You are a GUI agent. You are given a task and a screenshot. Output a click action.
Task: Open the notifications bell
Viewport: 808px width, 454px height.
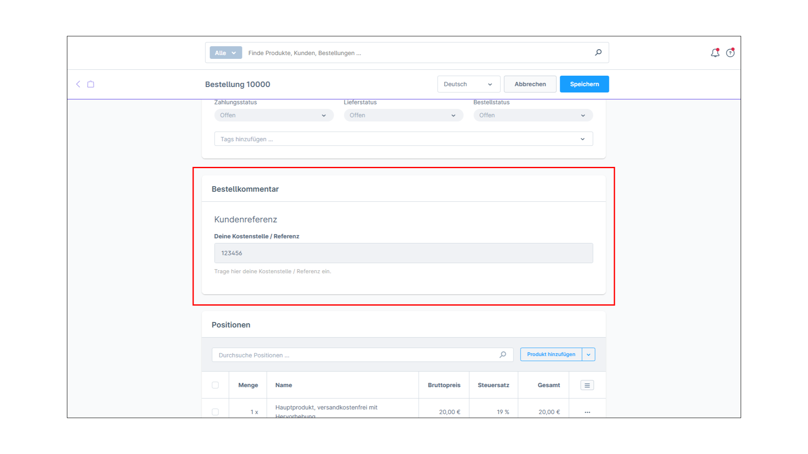715,53
